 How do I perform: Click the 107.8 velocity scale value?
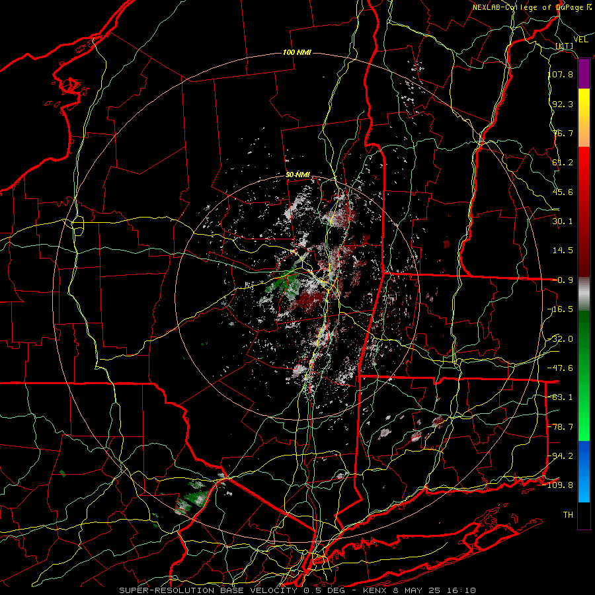(x=560, y=74)
